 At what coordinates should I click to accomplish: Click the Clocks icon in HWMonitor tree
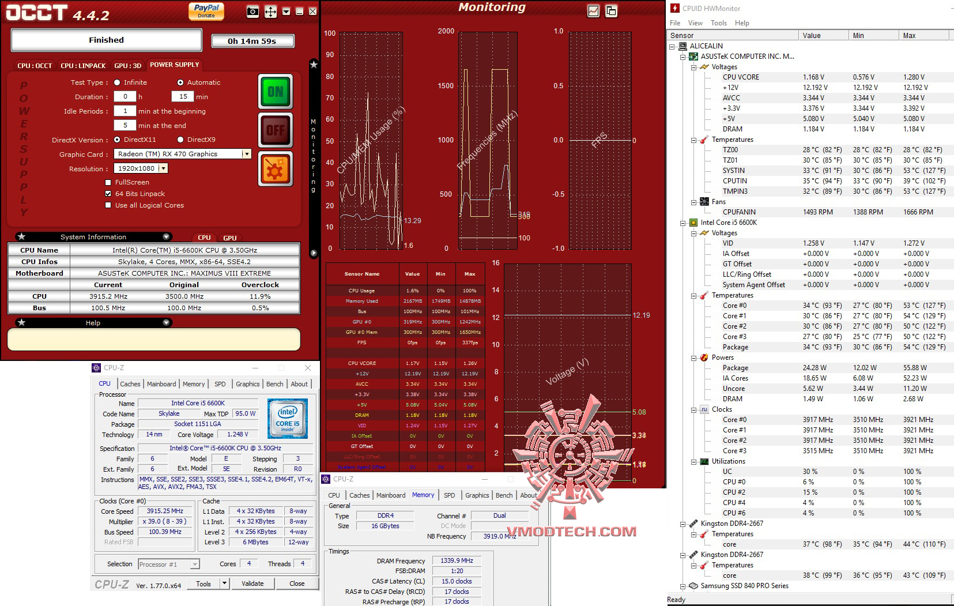[x=704, y=409]
